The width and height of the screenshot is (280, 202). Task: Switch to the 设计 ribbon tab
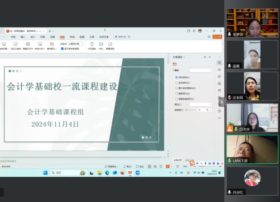point(33,37)
